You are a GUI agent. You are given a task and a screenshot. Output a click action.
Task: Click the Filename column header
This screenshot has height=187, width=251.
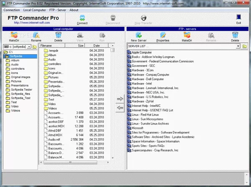pyautogui.click(x=52, y=45)
